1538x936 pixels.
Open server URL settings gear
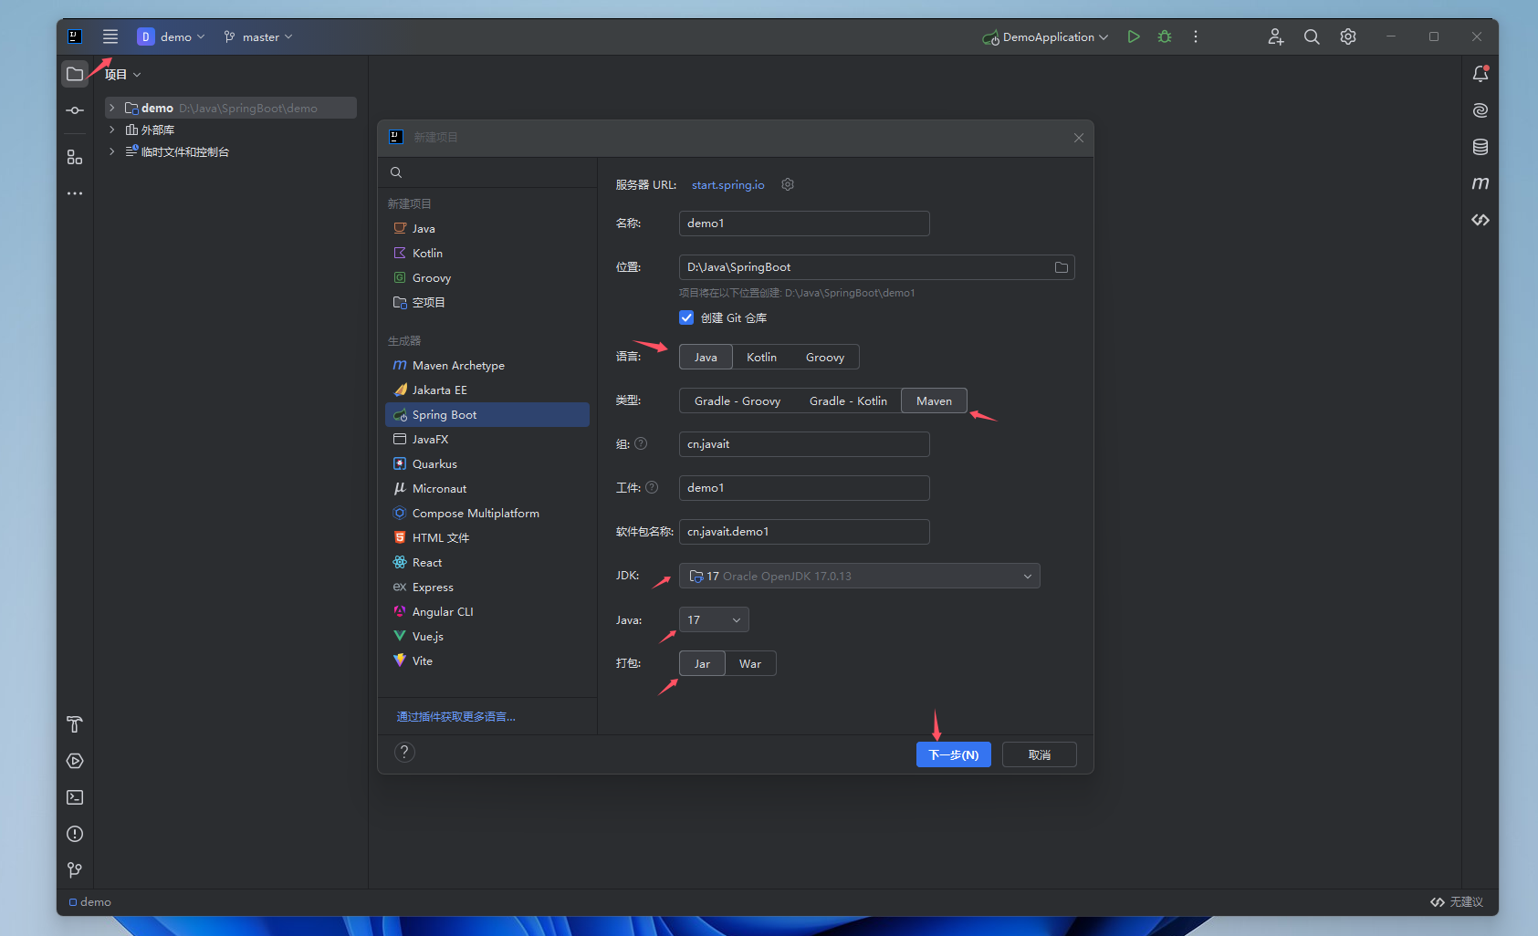[x=788, y=184]
